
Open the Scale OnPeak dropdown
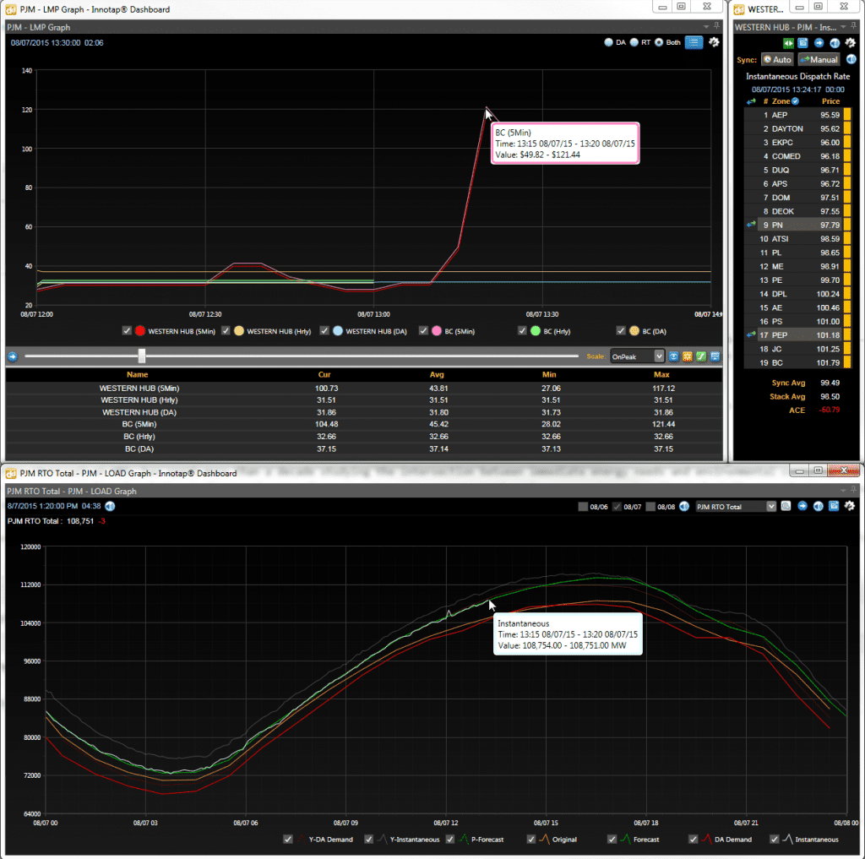pyautogui.click(x=637, y=356)
